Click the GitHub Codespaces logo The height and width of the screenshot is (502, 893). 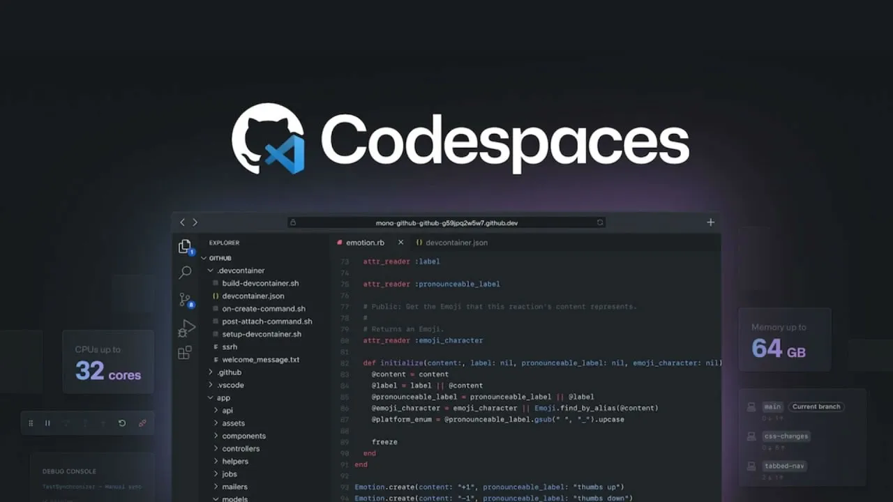pos(268,138)
